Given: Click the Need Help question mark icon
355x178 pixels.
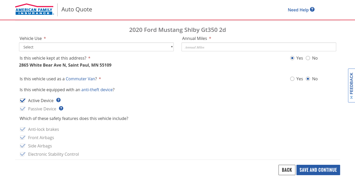Looking at the screenshot, I should 312,10.
